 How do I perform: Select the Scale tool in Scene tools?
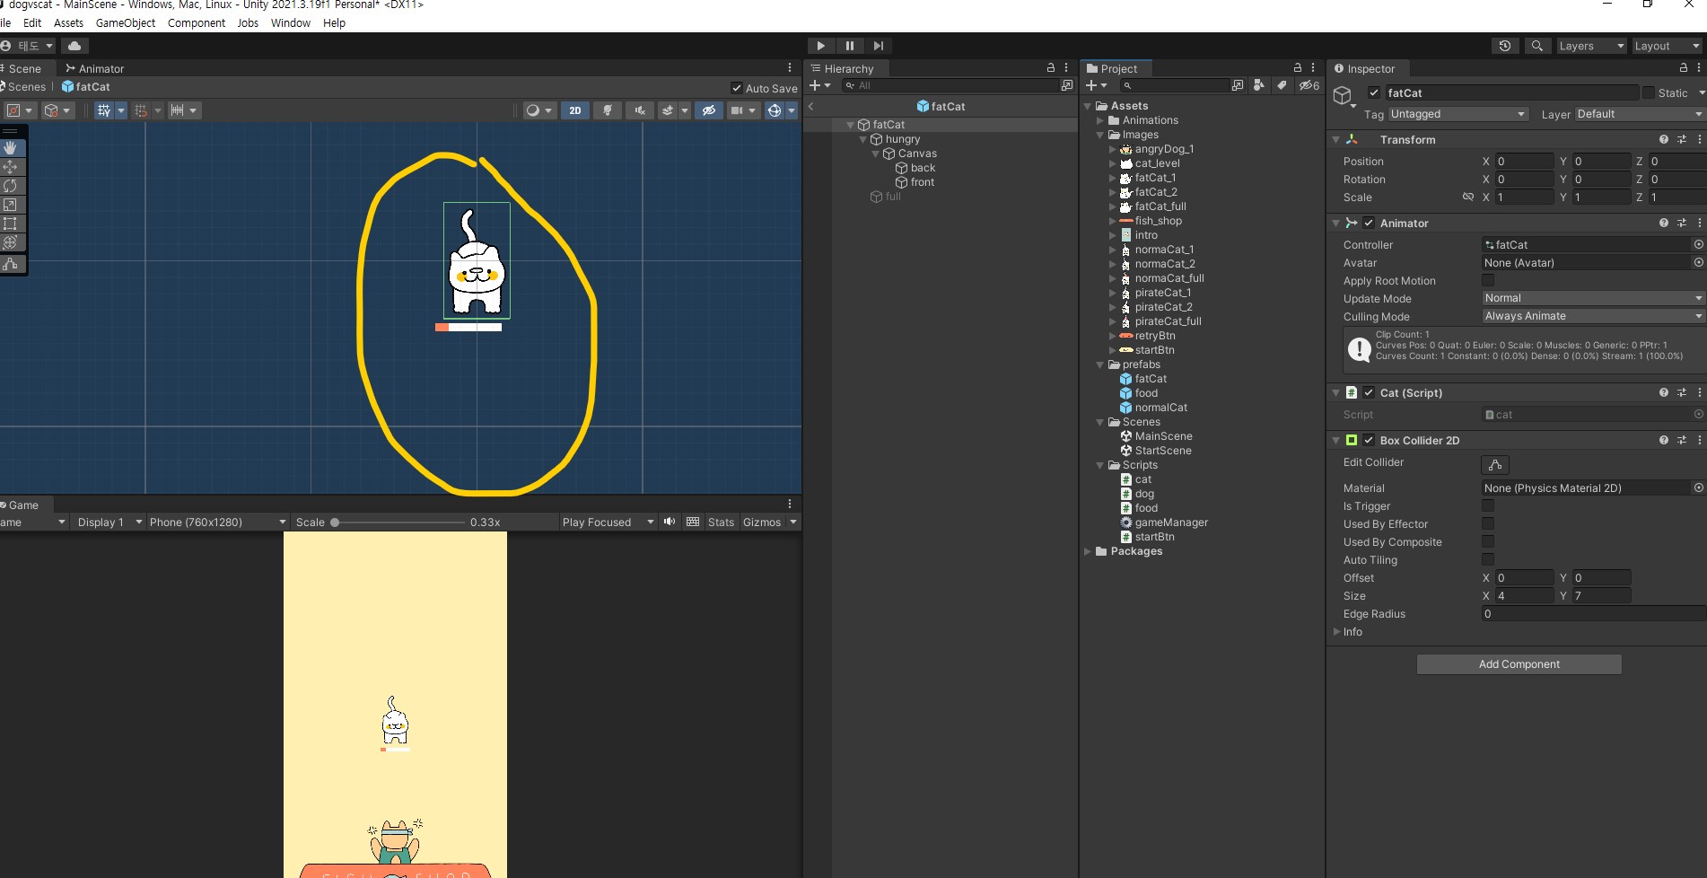coord(11,205)
